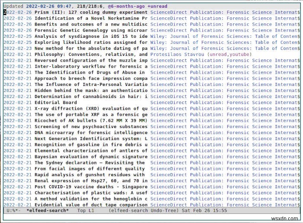The width and height of the screenshot is (303, 223).
Task: Click the 'Updated 2022-02-26 09:47' timestamp
Action: (38, 7)
